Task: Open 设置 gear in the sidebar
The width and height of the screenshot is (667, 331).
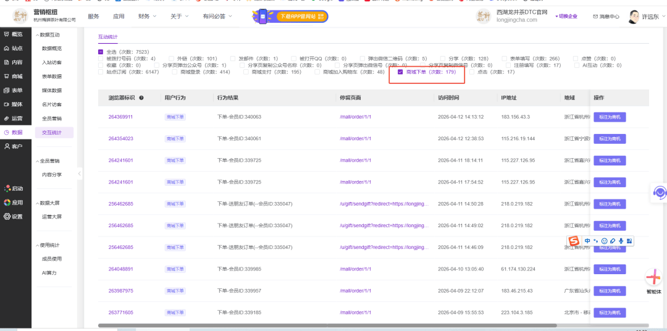Action: point(14,217)
